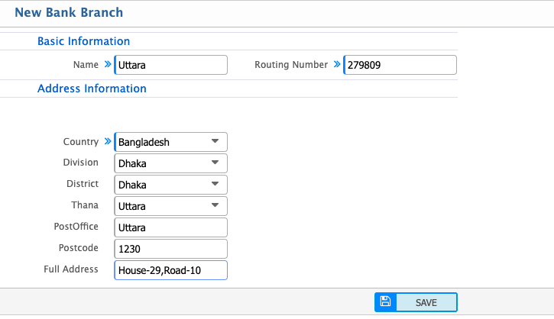Viewport: 554px width, 319px height.
Task: Click the Routing Number label text
Action: click(x=291, y=65)
